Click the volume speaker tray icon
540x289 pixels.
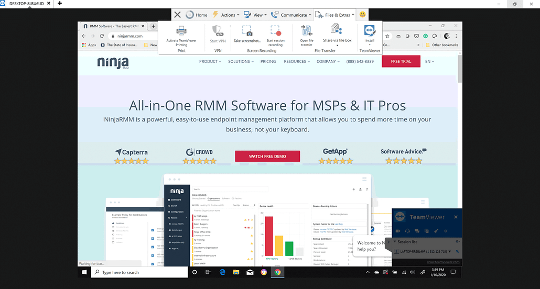[413, 272]
